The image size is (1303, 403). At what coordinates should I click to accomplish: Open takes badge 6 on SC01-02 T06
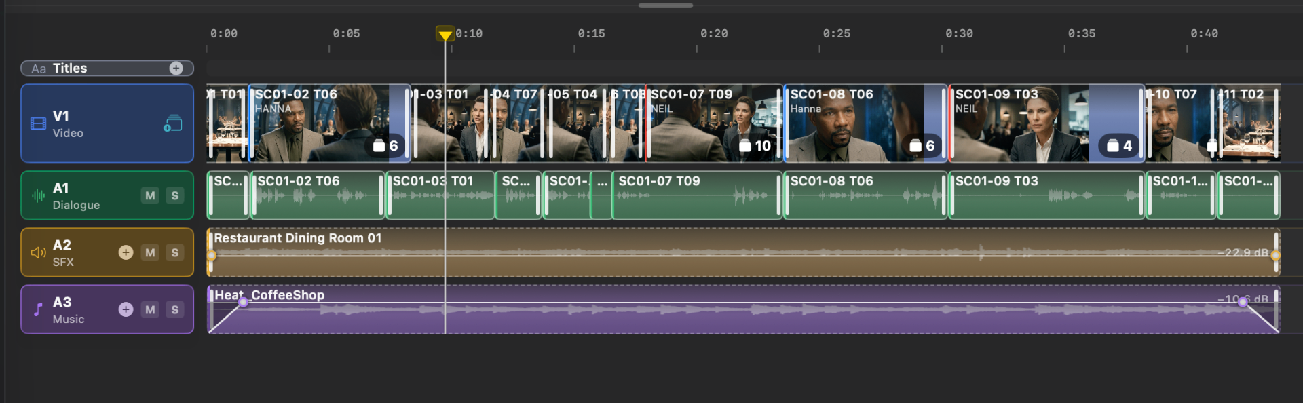click(x=385, y=146)
